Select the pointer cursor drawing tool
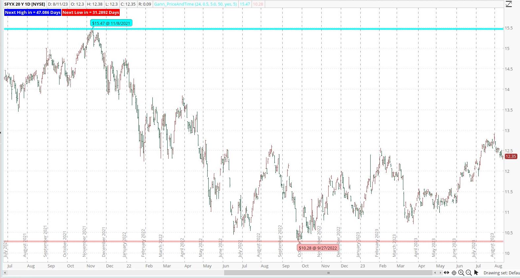This screenshot has width=520, height=278. pos(476,273)
